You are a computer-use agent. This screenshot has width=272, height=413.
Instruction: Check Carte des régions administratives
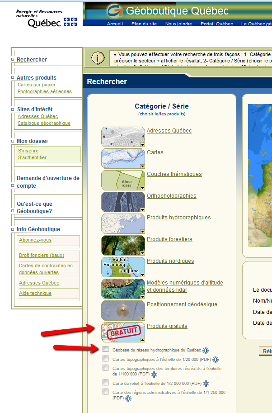tap(105, 392)
